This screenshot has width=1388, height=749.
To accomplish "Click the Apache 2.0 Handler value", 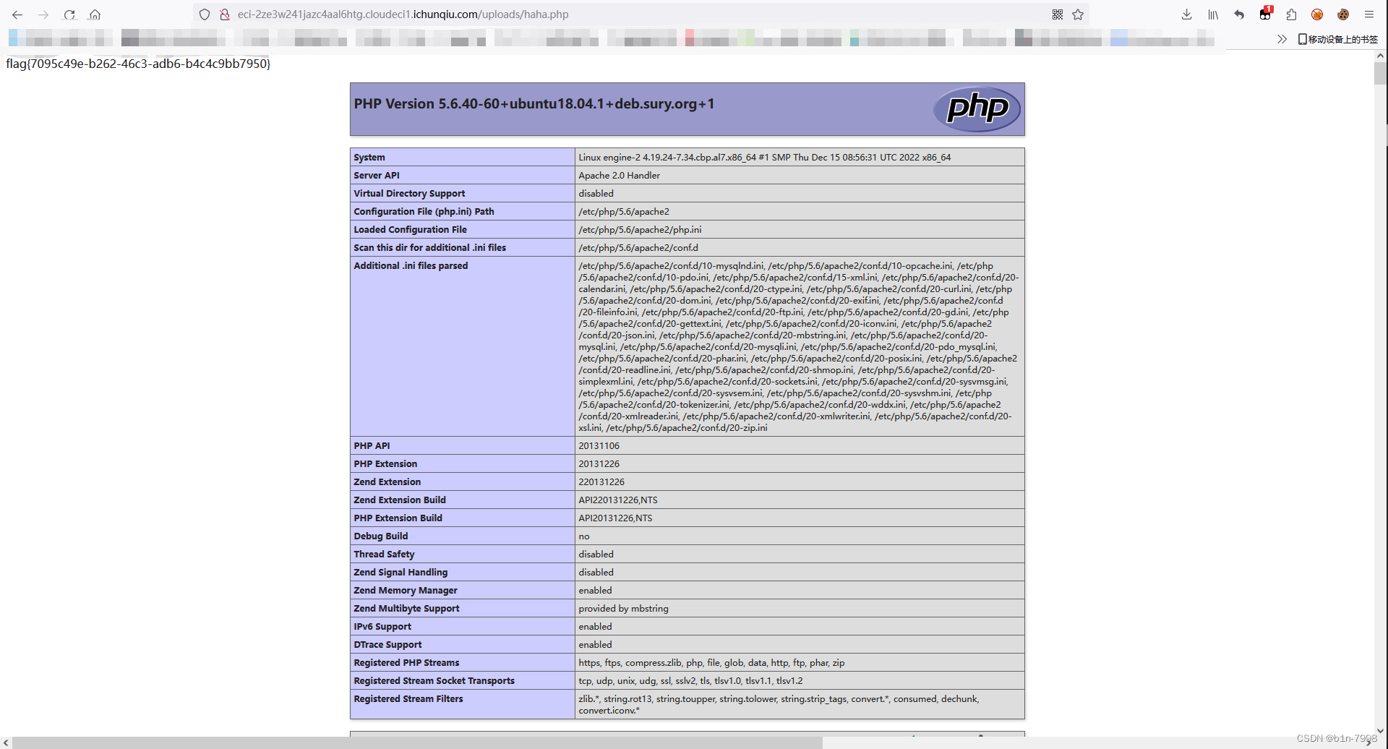I will pyautogui.click(x=619, y=176).
